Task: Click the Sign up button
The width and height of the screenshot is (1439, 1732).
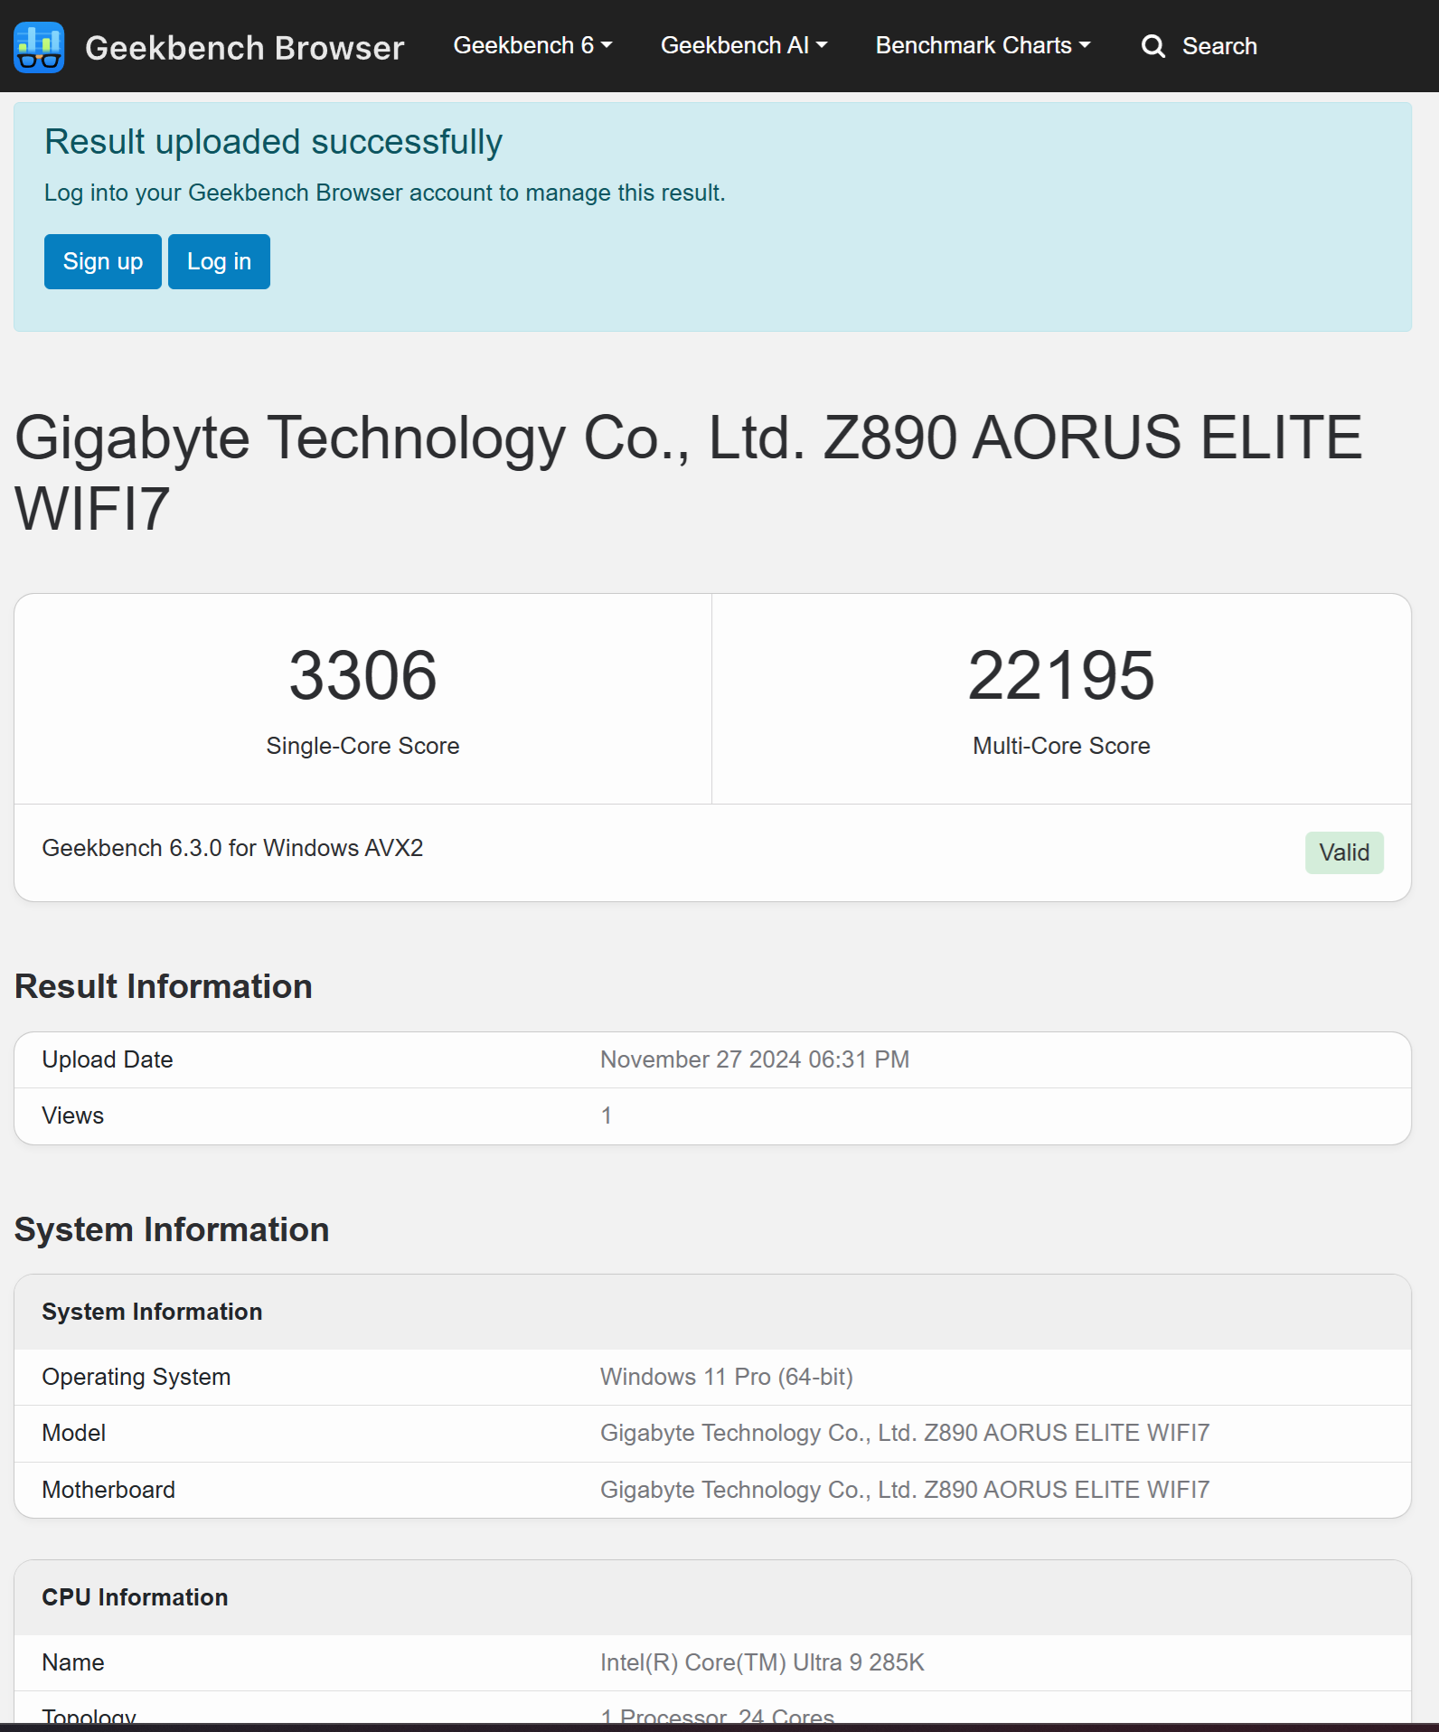Action: [x=103, y=262]
